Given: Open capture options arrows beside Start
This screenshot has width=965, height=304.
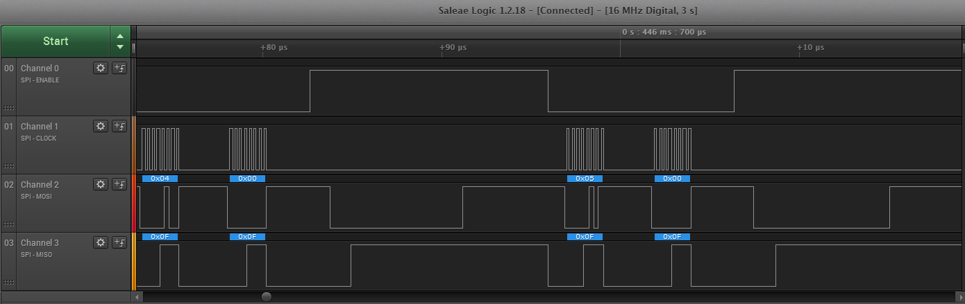Looking at the screenshot, I should [120, 42].
